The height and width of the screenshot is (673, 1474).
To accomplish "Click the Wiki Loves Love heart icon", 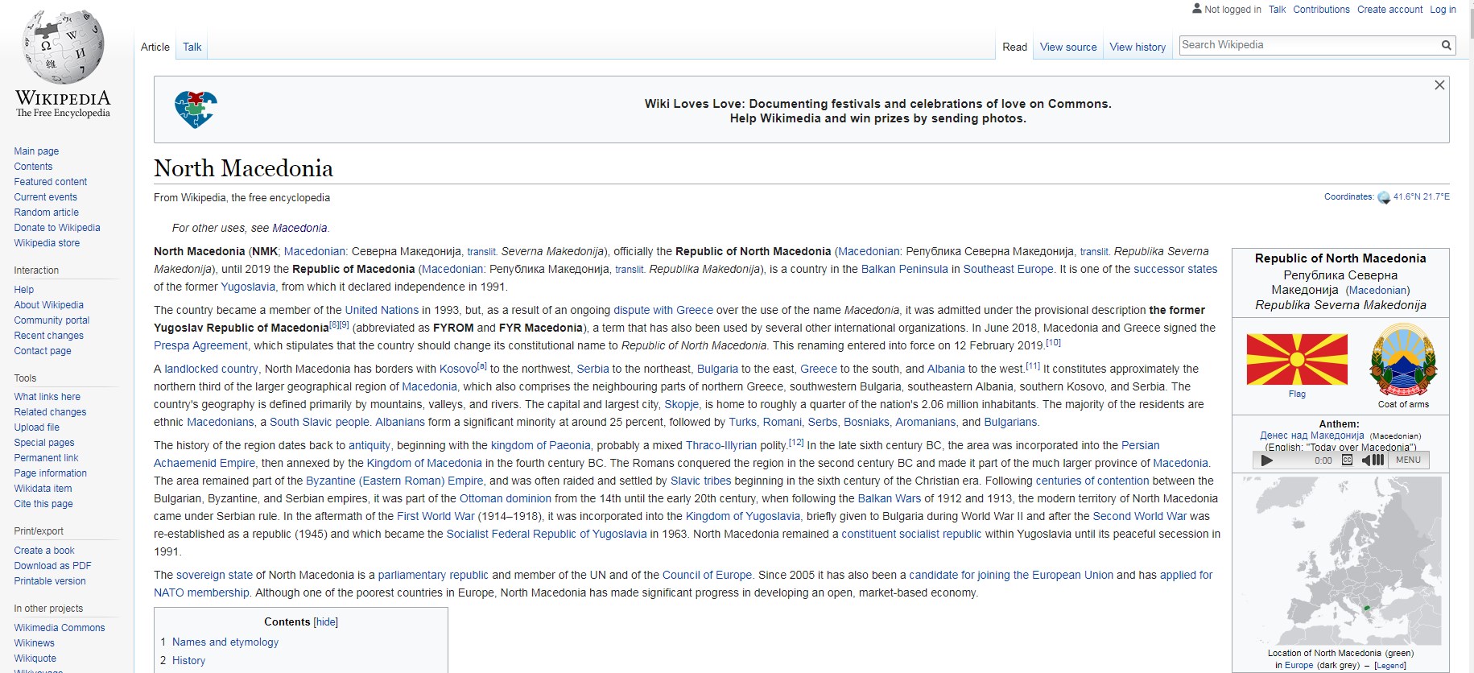I will pos(196,109).
